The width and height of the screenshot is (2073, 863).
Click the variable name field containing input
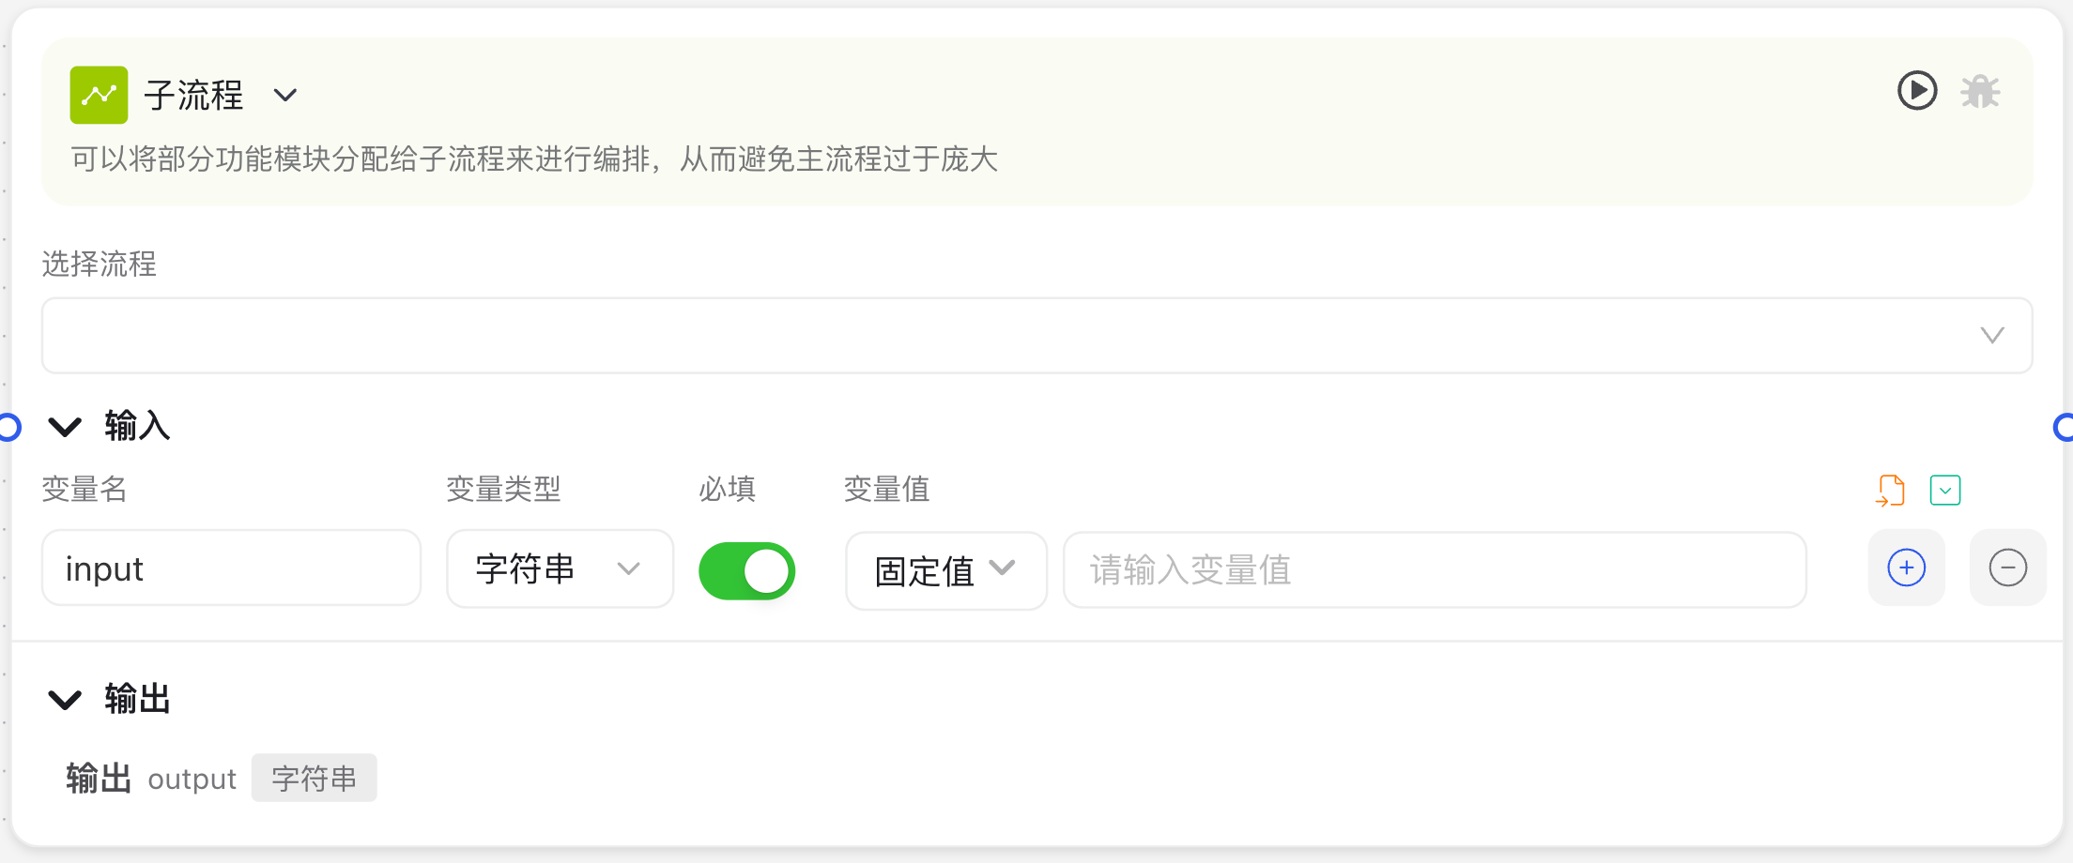[231, 568]
